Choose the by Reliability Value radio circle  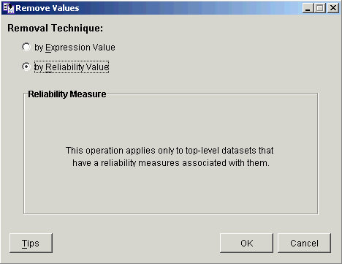click(26, 67)
